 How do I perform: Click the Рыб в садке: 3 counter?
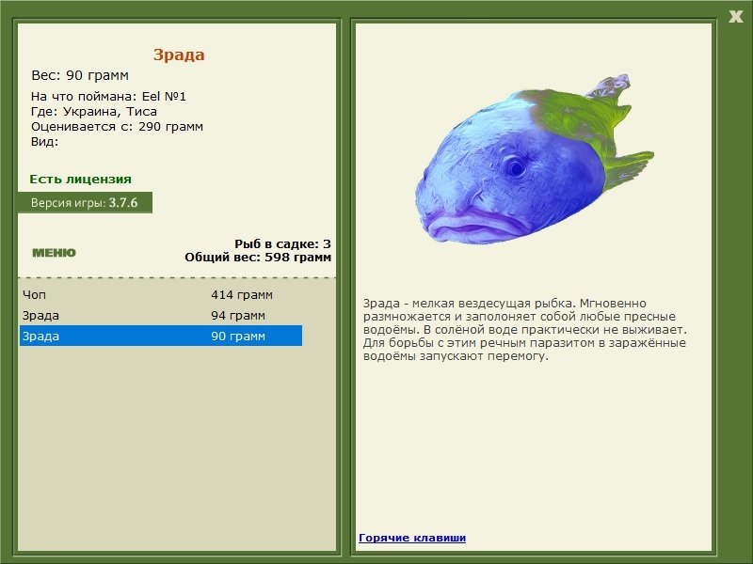pos(282,243)
